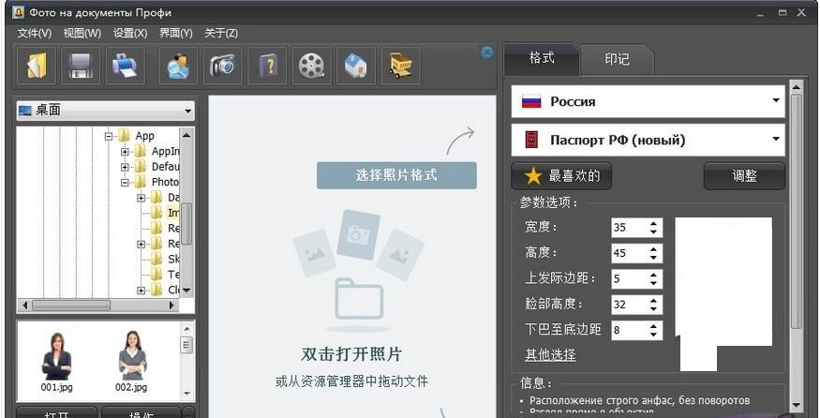
Task: Click the 选择照片格式 button
Action: (x=396, y=175)
